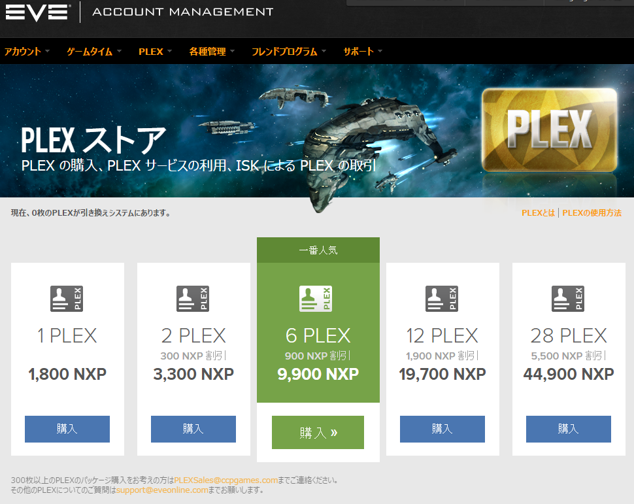This screenshot has height=504, width=634.
Task: Click the 現在、0枚のPLEX status text
Action: 91,212
